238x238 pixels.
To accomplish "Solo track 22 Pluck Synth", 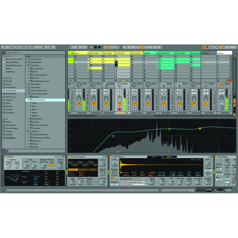I will pyautogui.click(x=134, y=106).
